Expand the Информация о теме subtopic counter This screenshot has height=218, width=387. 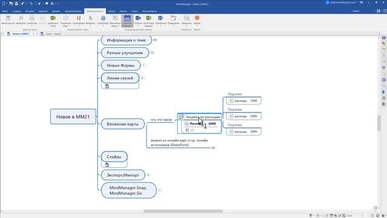(x=155, y=40)
